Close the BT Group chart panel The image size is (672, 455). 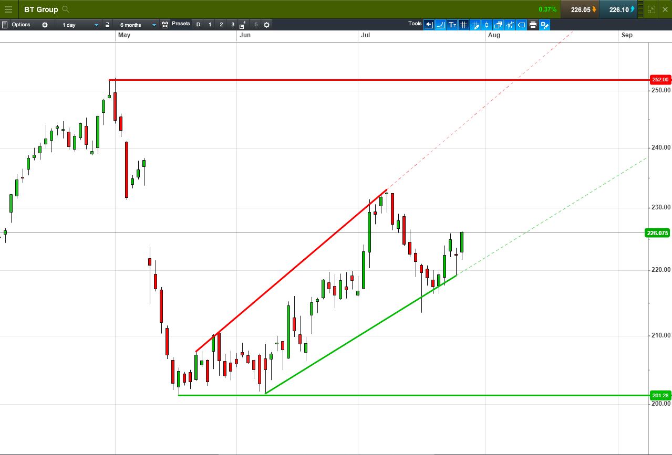point(666,9)
